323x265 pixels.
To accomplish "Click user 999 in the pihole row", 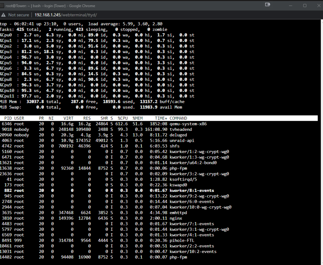I will click(18, 241).
